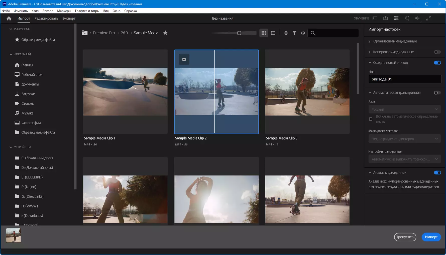
Task: Open the folder path dropdown in breadcrumb
Action: pyautogui.click(x=84, y=33)
